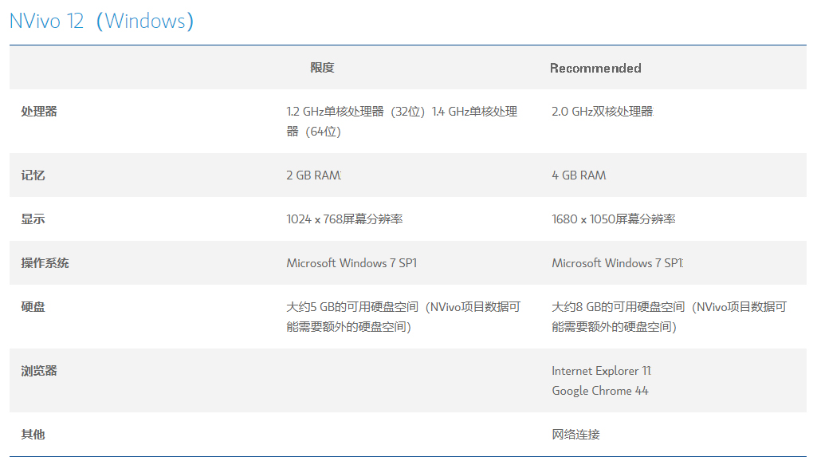Click the '记忆' row label
The height and width of the screenshot is (457, 813).
pyautogui.click(x=33, y=175)
